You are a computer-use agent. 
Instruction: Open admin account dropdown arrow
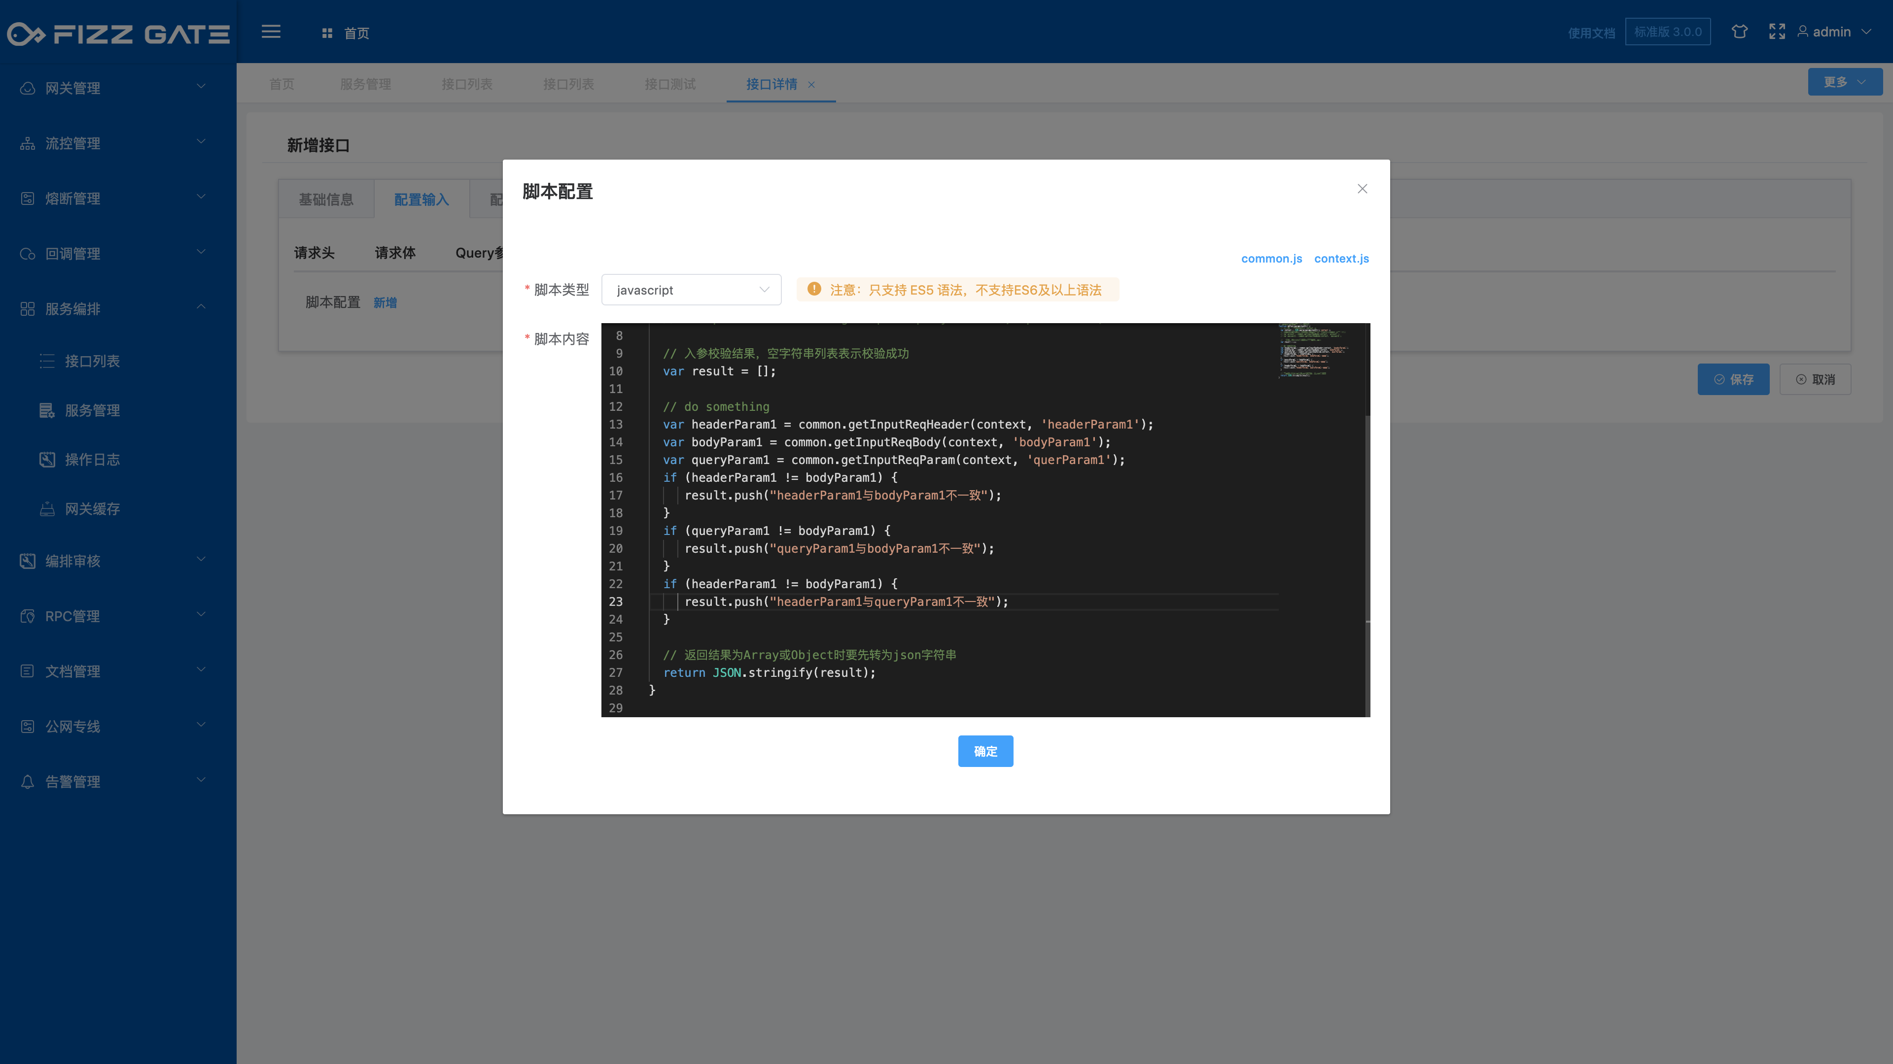(x=1866, y=32)
